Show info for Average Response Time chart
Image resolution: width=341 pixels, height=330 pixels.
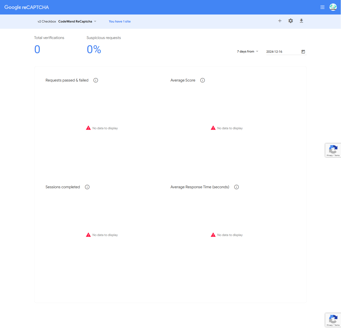pos(236,187)
